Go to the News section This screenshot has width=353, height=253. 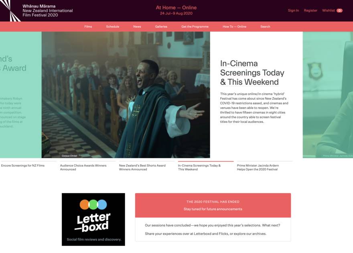[x=137, y=27]
